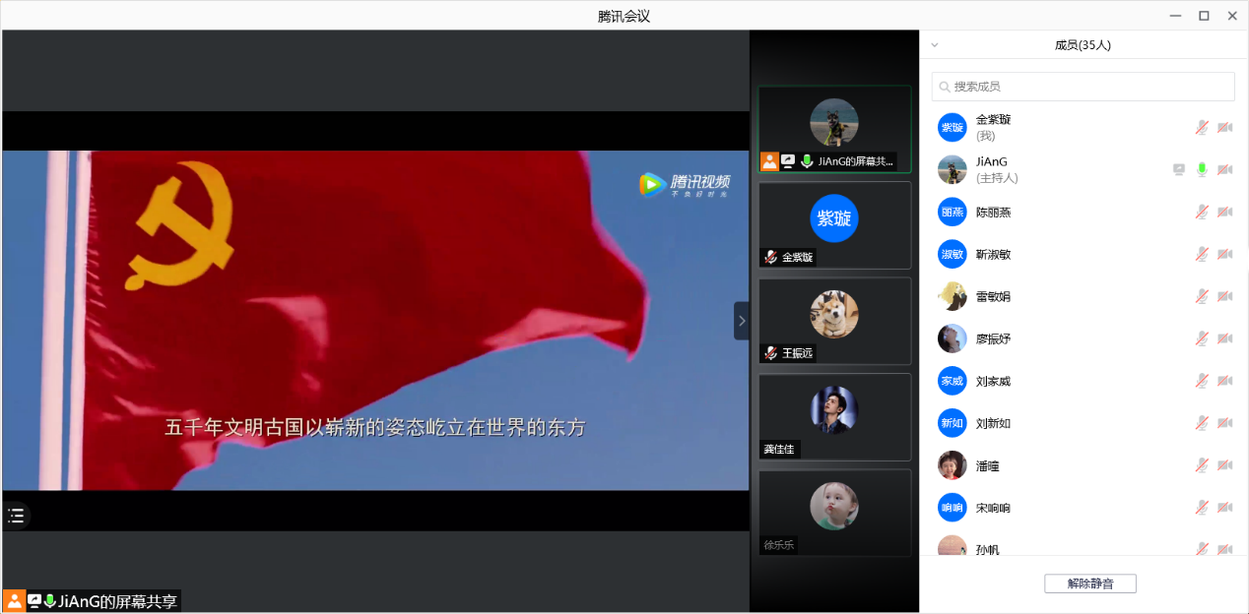
Task: Click the camera icon in 宋响响's row
Action: click(x=1225, y=508)
